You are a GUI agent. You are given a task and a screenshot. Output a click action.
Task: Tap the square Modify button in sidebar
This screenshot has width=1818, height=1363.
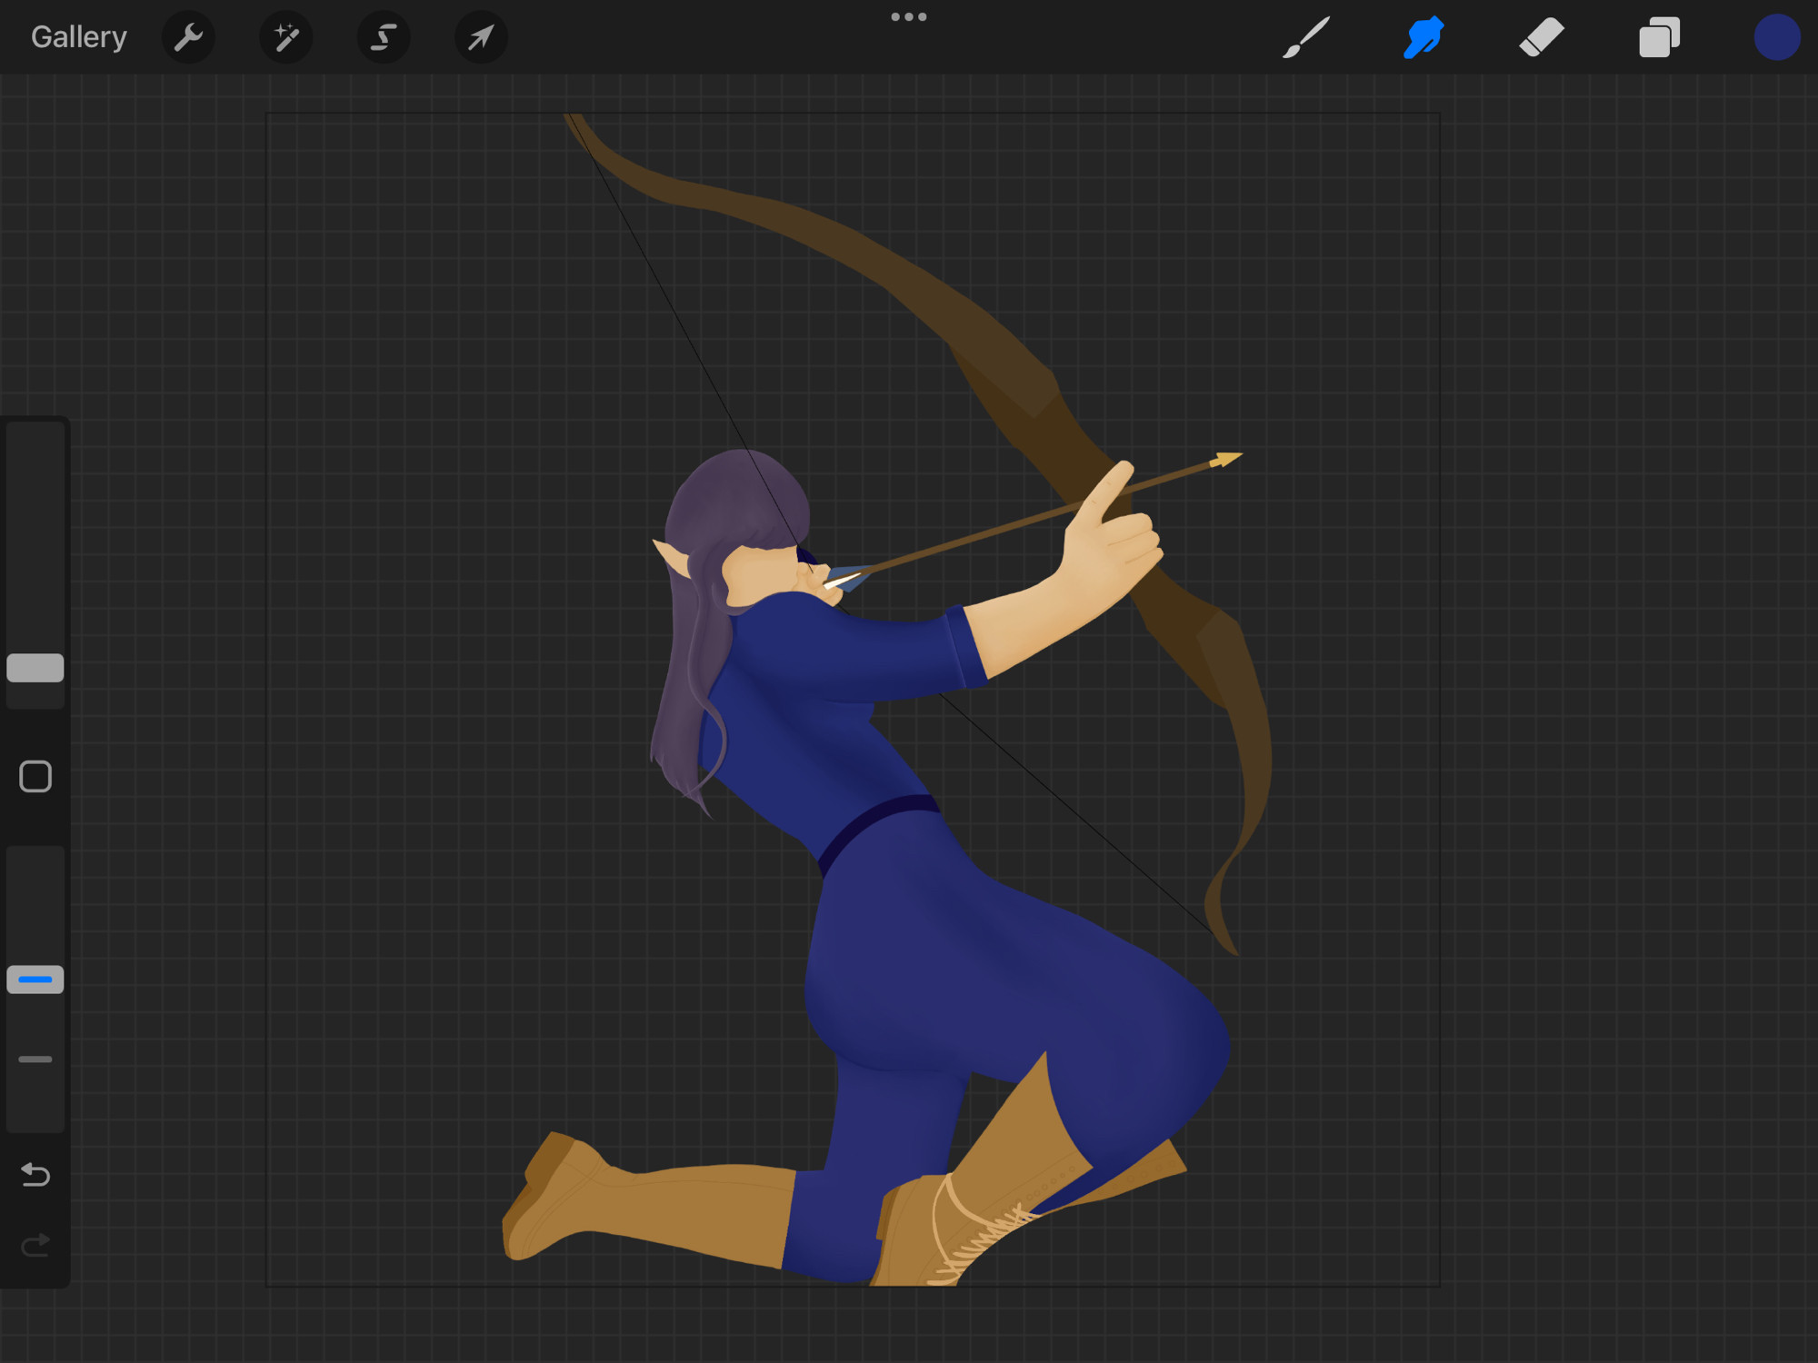coord(35,777)
